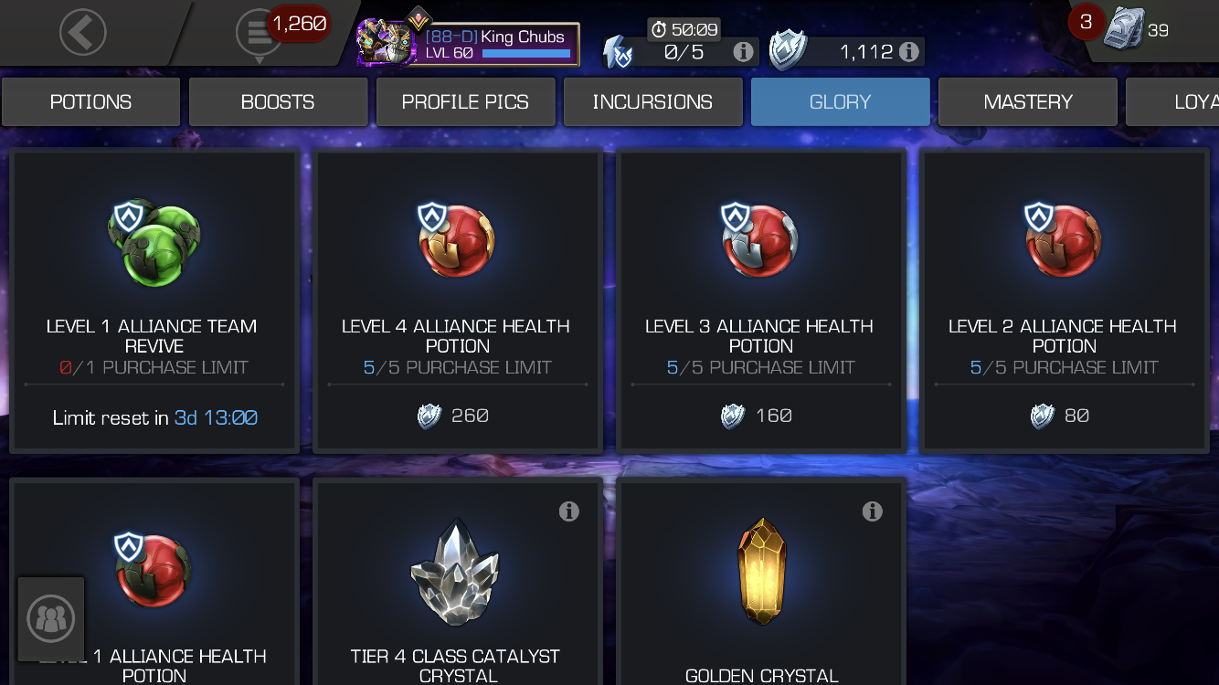
Task: Tap the glory balance info icon
Action: (x=908, y=52)
